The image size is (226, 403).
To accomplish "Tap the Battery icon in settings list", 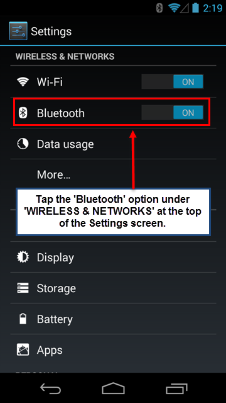I will (23, 319).
